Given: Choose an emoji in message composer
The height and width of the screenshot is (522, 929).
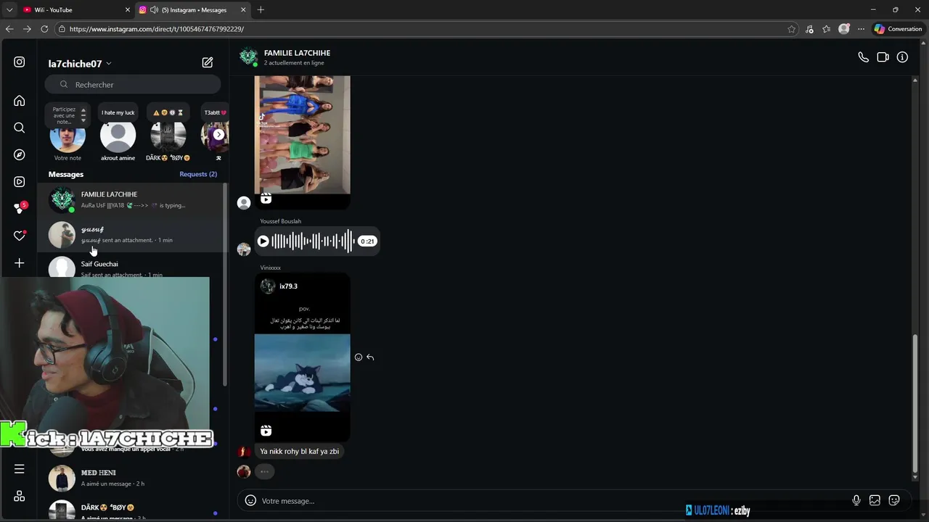Looking at the screenshot, I should [250, 501].
